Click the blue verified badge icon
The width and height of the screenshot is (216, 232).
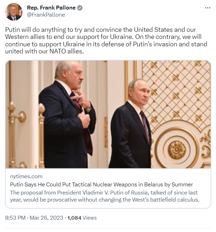click(80, 8)
